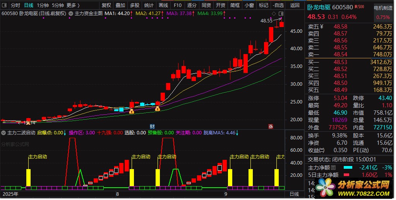Click the 同资 toolbar button
The width and height of the screenshot is (396, 200).
click(206, 5)
